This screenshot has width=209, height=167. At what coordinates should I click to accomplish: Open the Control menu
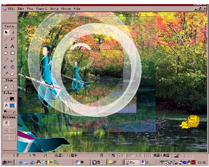tap(42, 9)
